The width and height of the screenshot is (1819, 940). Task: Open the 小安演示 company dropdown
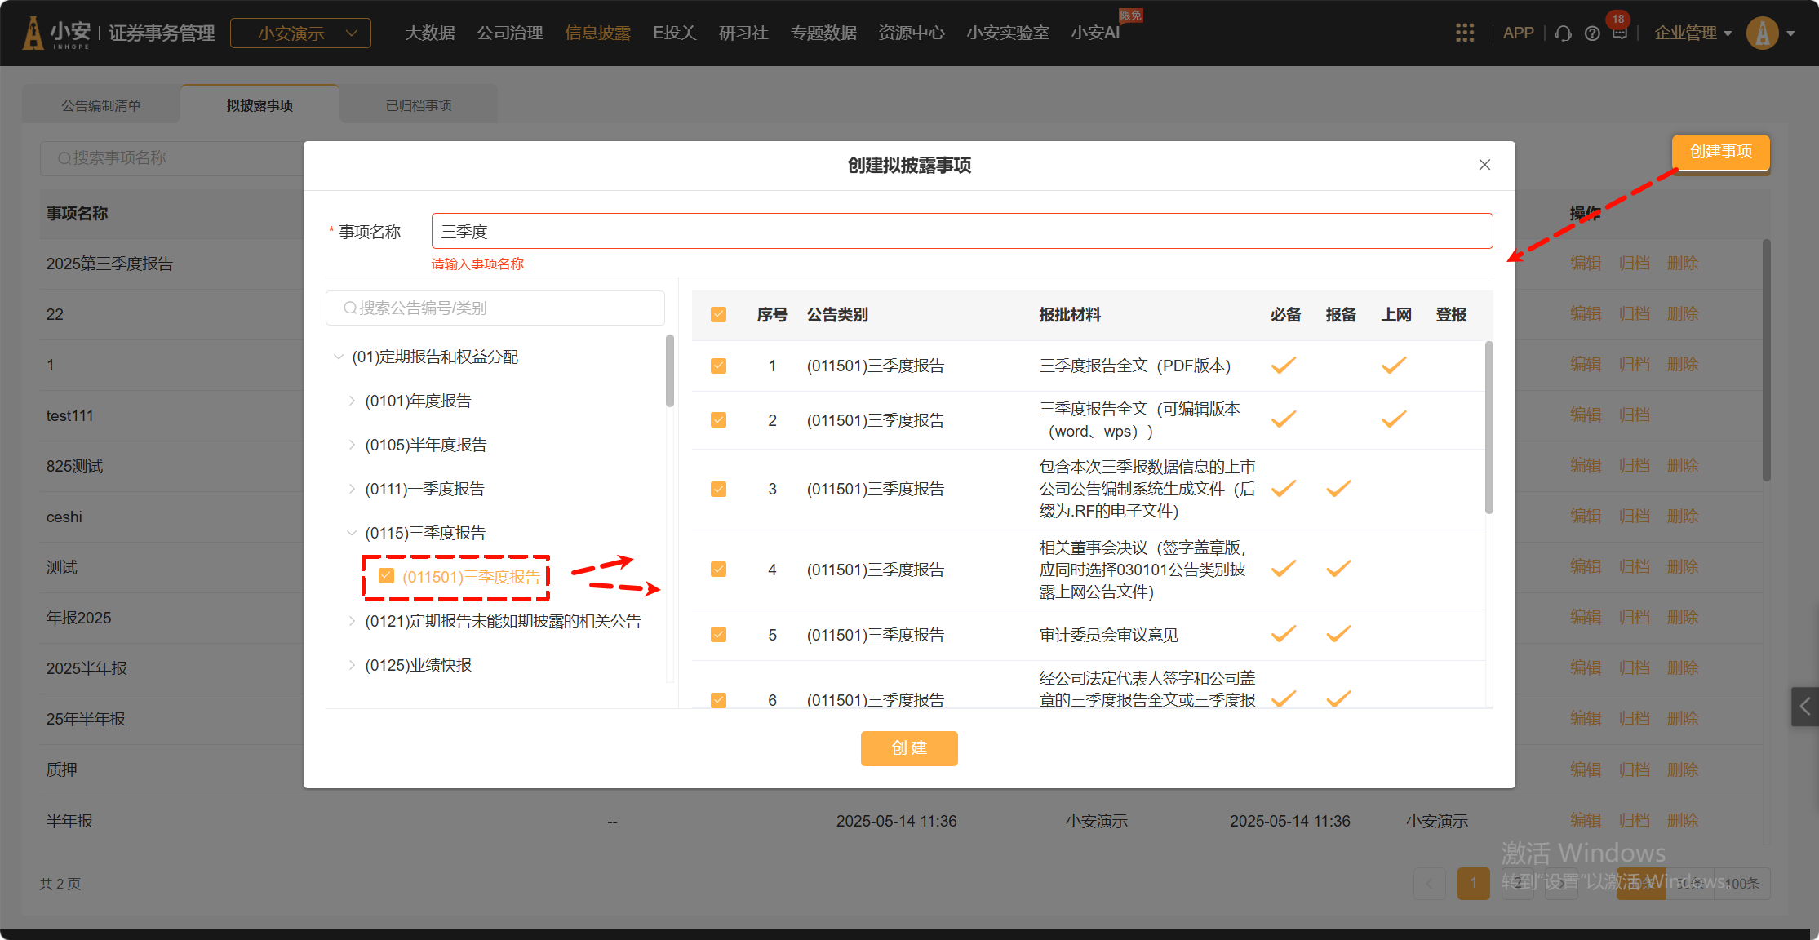click(300, 33)
